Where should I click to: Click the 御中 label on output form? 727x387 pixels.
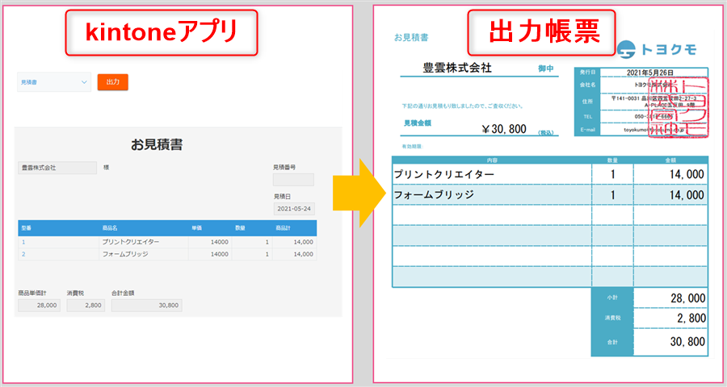pyautogui.click(x=545, y=69)
